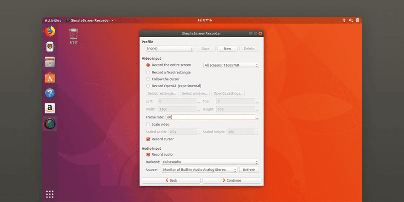This screenshot has width=404, height=202.
Task: Click the Amazon launcher icon
Action: [x=50, y=108]
